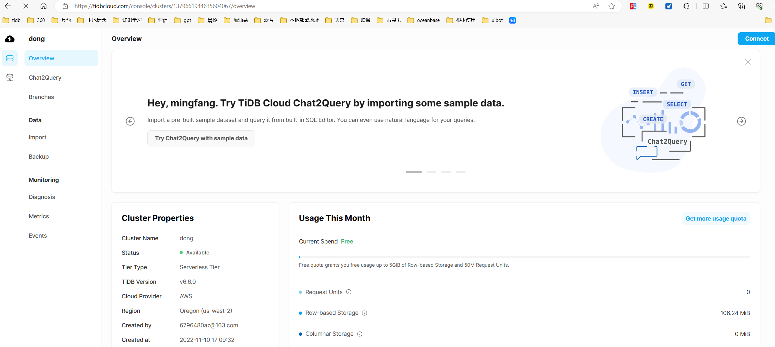The width and height of the screenshot is (775, 347).
Task: Open Chat2Query in sidebar menu
Action: point(45,77)
